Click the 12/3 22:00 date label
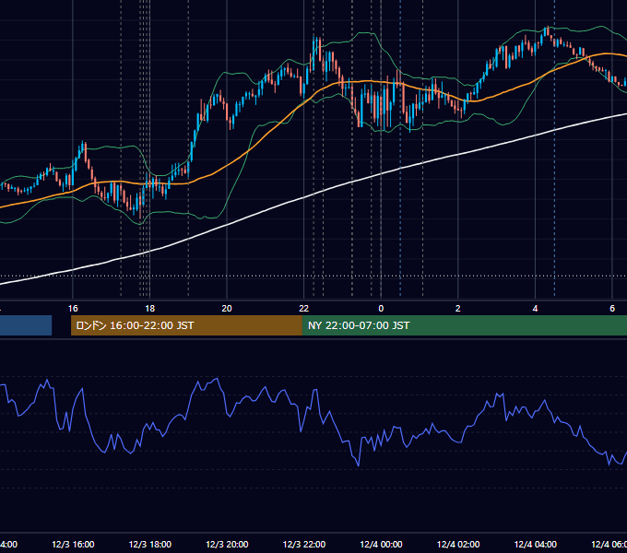The height and width of the screenshot is (553, 627). point(304,545)
